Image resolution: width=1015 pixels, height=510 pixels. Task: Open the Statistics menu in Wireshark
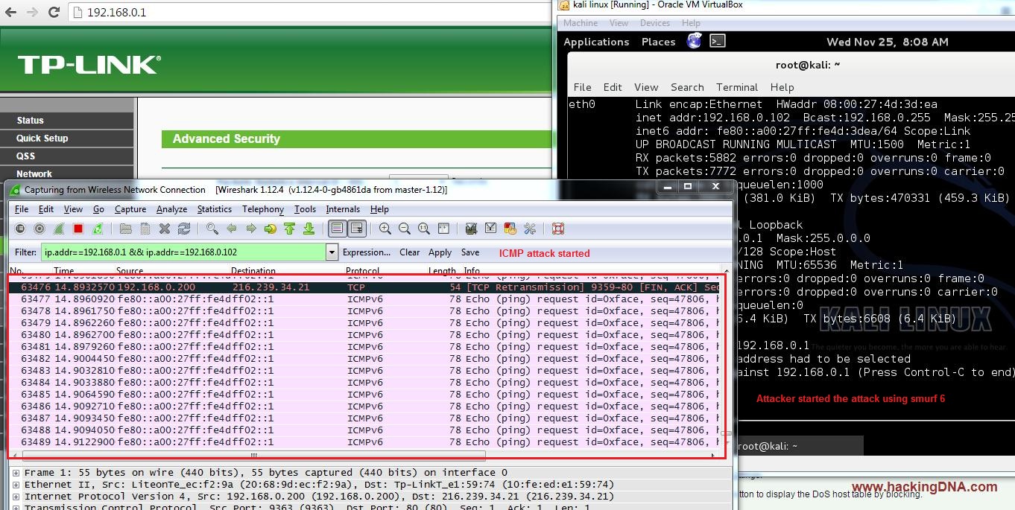[x=215, y=209]
